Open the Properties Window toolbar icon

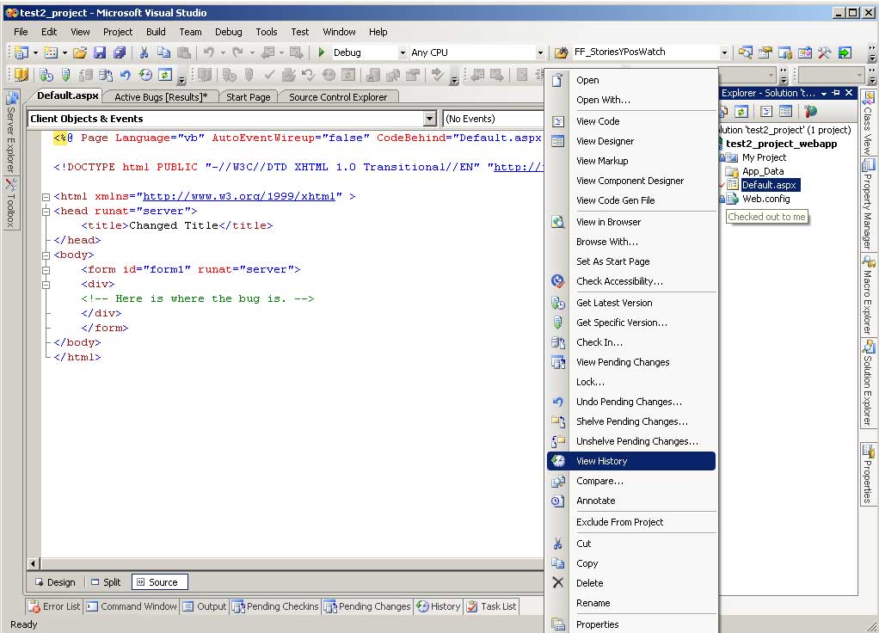(765, 52)
